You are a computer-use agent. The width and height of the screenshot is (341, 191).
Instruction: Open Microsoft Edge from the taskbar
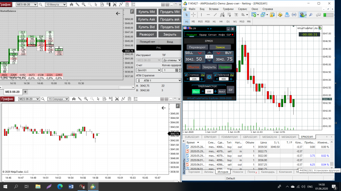(60, 186)
